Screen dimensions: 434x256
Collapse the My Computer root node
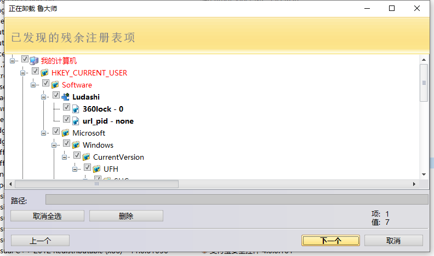pyautogui.click(x=12, y=61)
